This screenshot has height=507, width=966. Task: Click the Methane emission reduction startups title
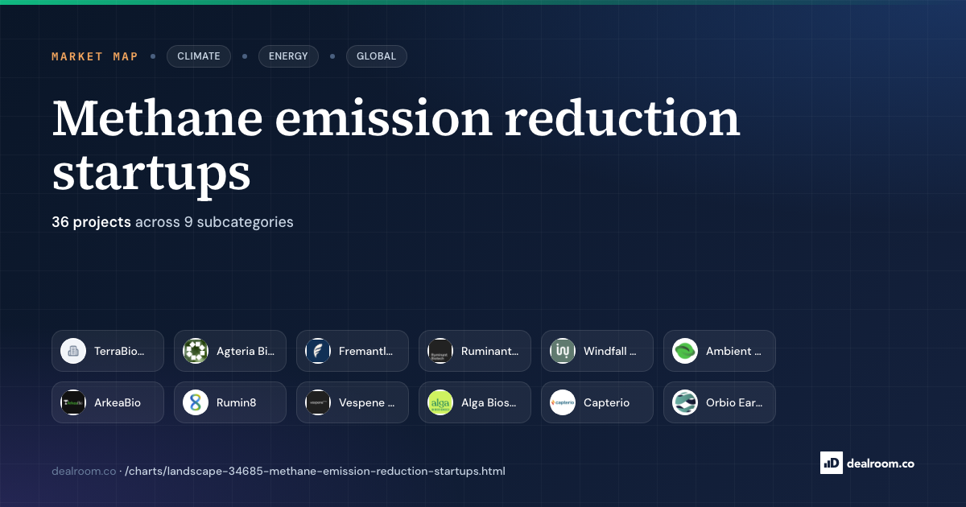coord(396,146)
